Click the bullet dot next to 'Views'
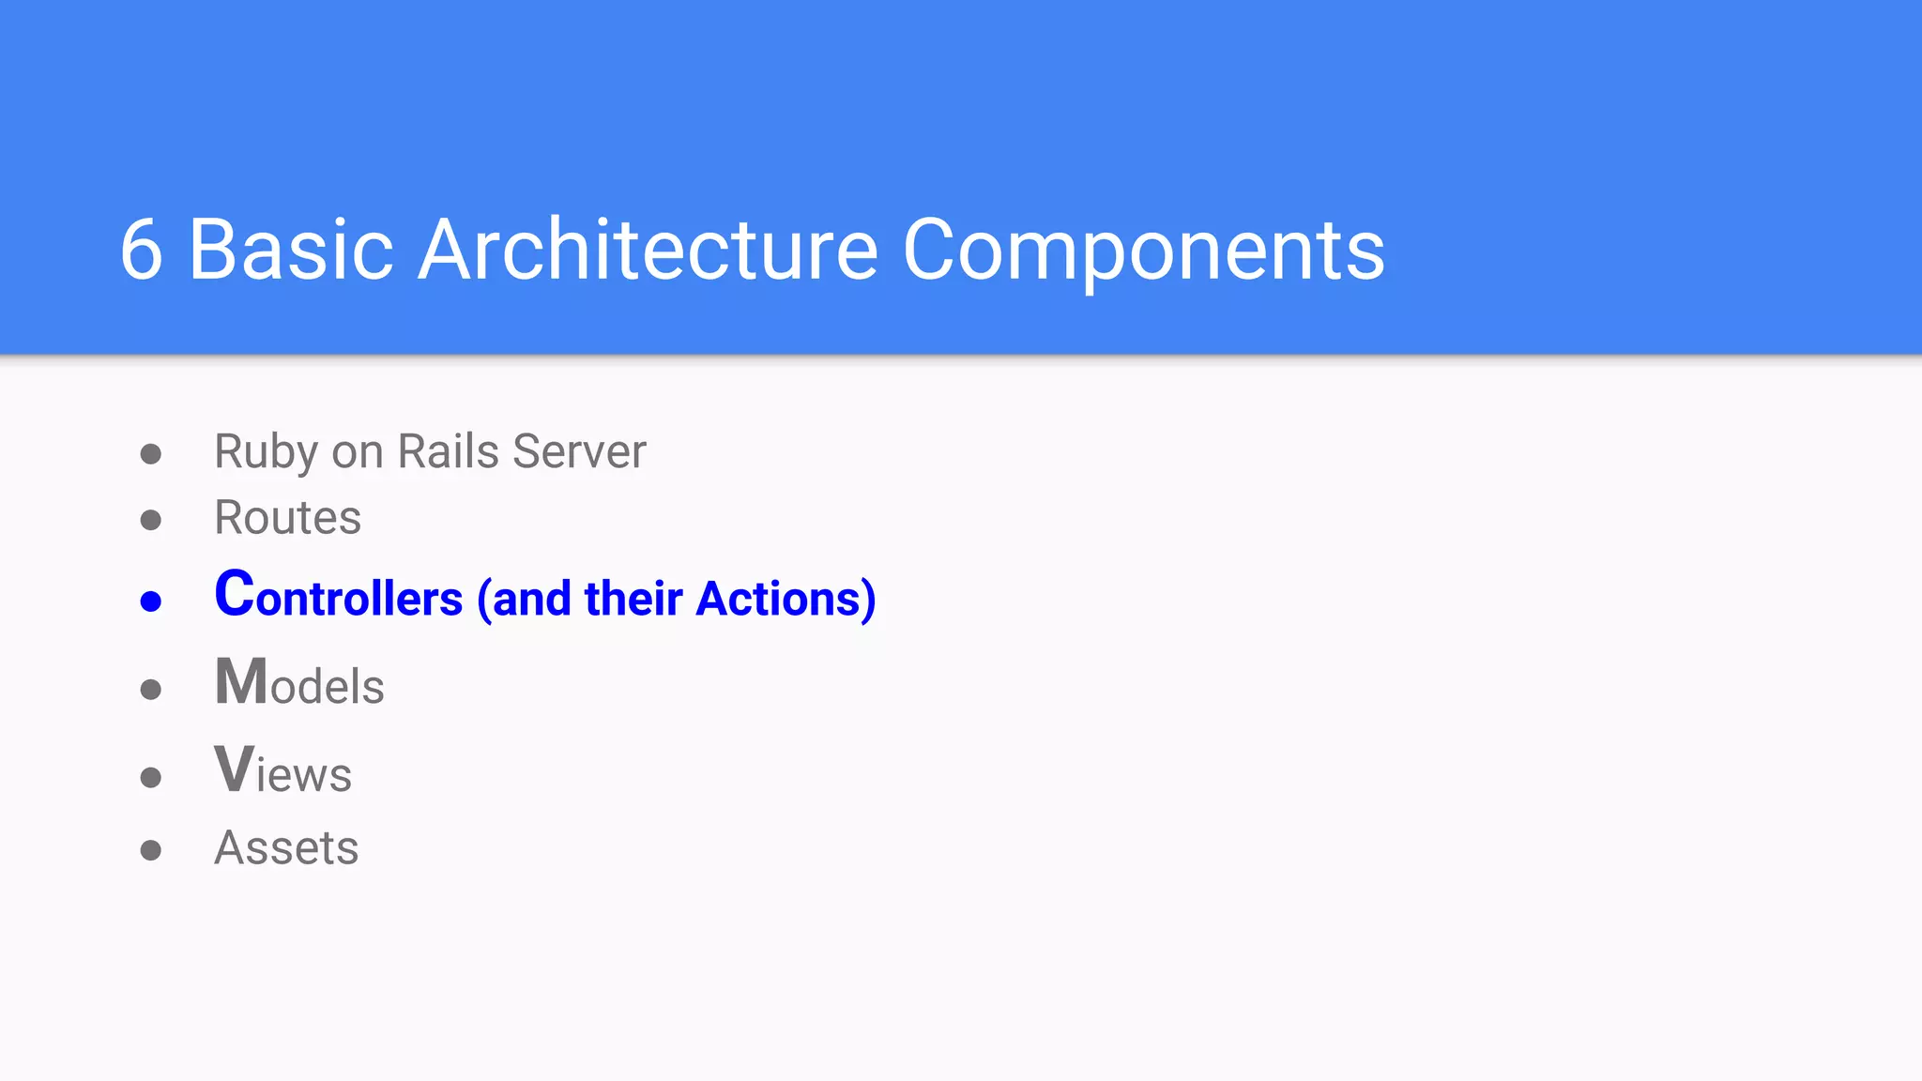This screenshot has height=1081, width=1922. click(150, 777)
